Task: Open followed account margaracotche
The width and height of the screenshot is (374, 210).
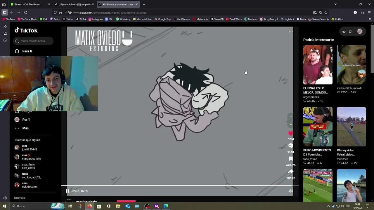Action: pos(31,157)
